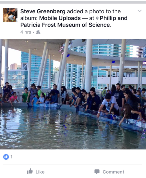Screen dimensions: 146x178
Task: Tap the Comment button label
Action: click(x=113, y=172)
